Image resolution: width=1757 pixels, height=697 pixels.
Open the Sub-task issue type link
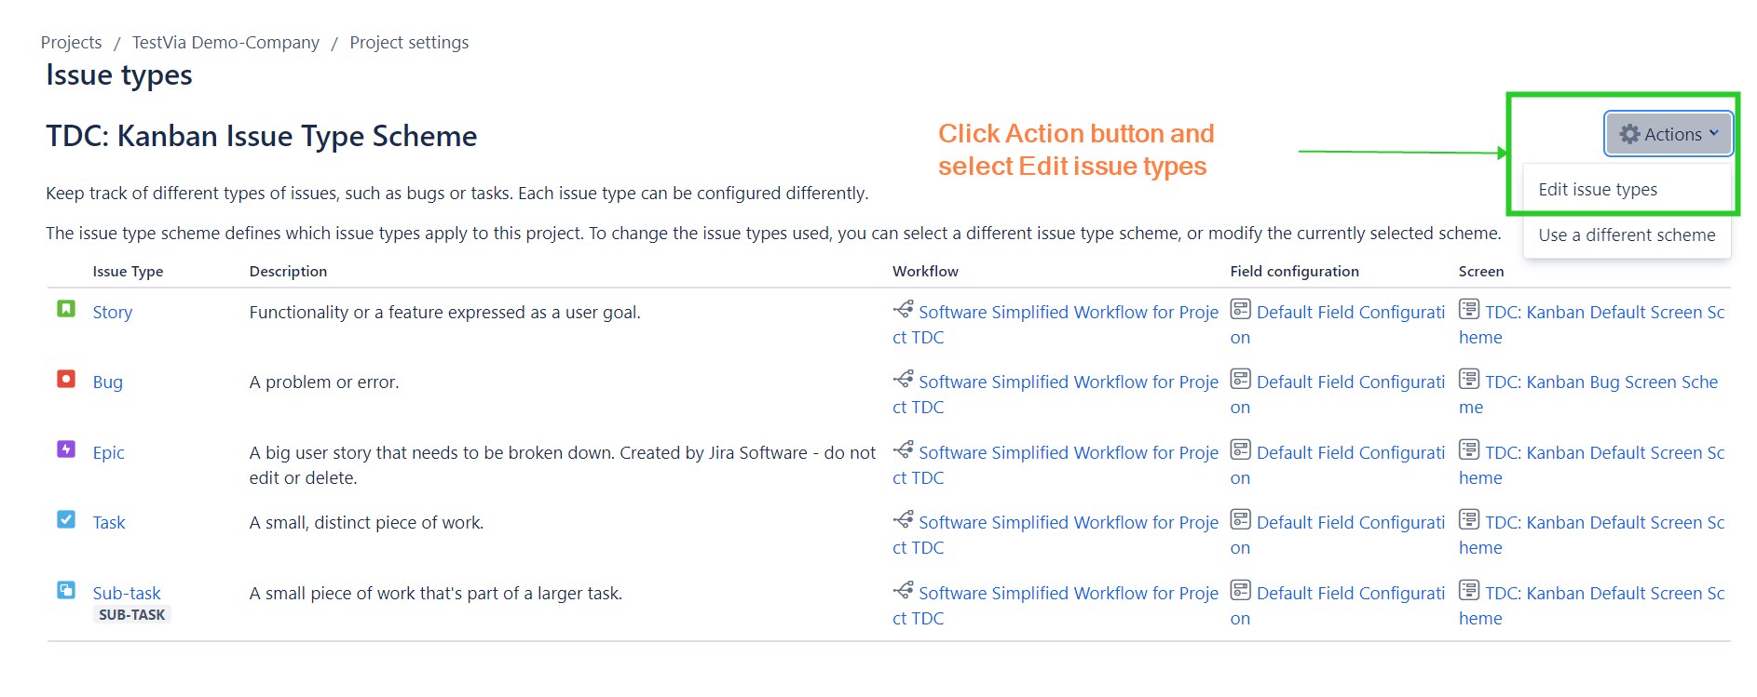point(127,594)
